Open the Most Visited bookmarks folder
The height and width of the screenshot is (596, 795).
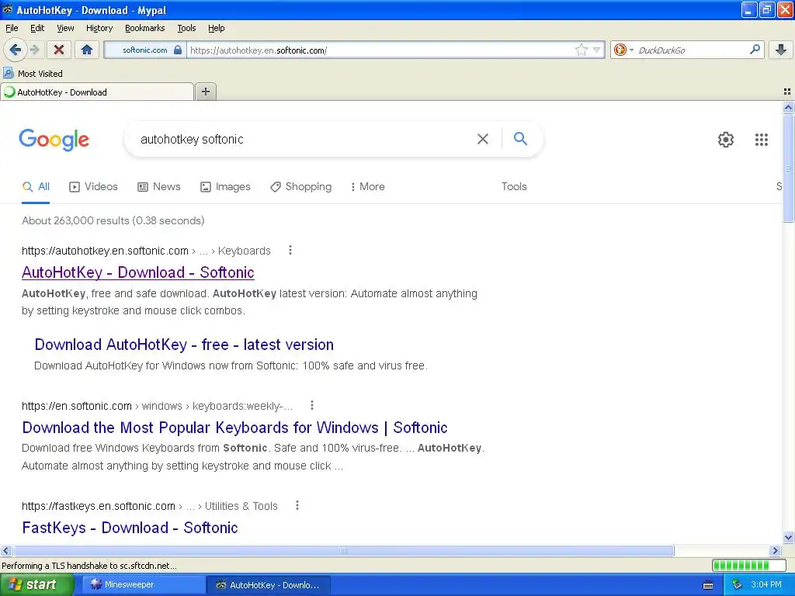(x=33, y=74)
